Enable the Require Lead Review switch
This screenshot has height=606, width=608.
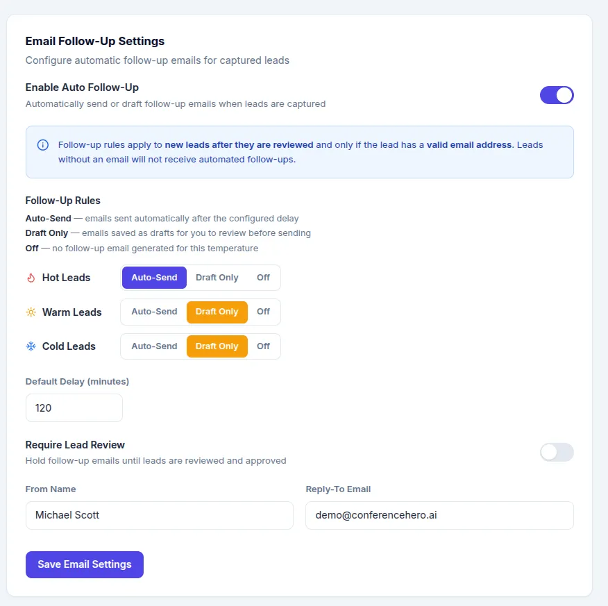[x=557, y=452]
